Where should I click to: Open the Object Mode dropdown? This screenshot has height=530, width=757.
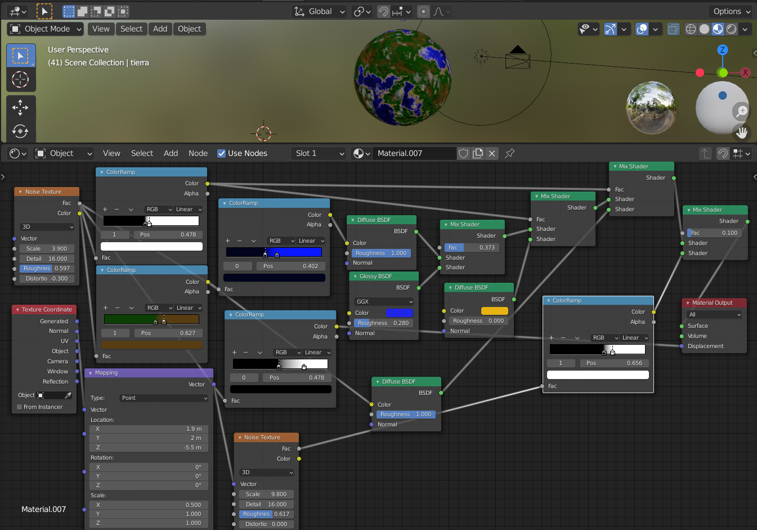tap(46, 29)
